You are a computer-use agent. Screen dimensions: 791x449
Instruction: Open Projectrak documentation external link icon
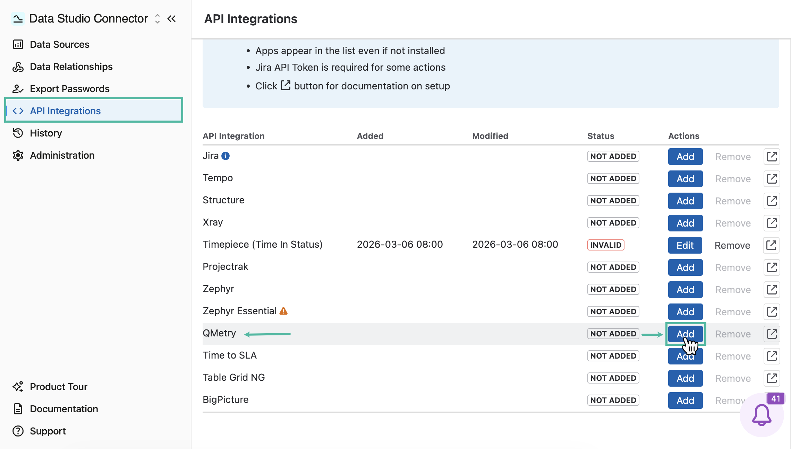tap(772, 267)
